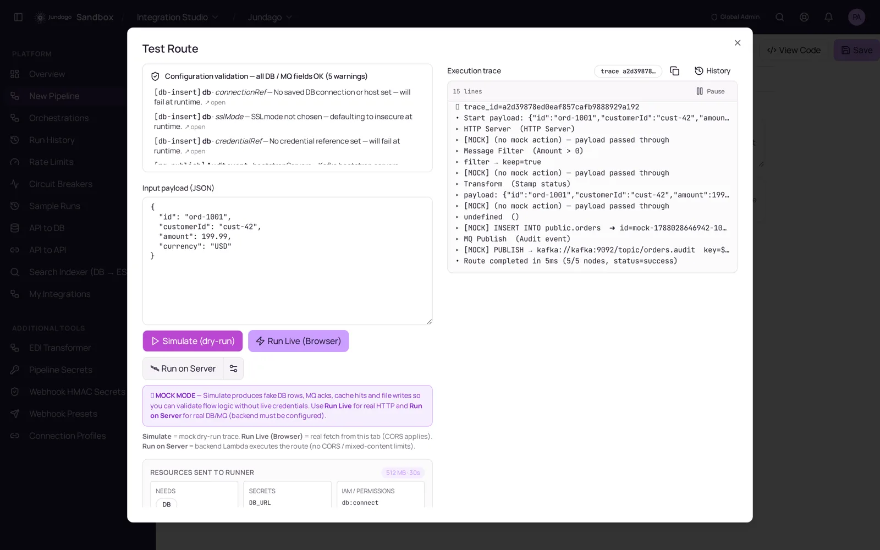The image size is (880, 550).
Task: Open the credentialRef warning link
Action: pyautogui.click(x=195, y=152)
